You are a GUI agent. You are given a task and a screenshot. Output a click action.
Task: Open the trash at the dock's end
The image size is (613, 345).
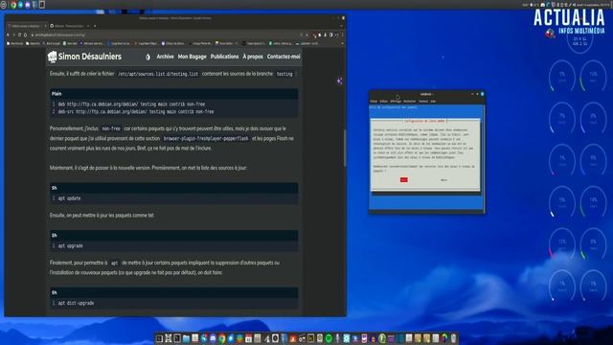coord(453,338)
